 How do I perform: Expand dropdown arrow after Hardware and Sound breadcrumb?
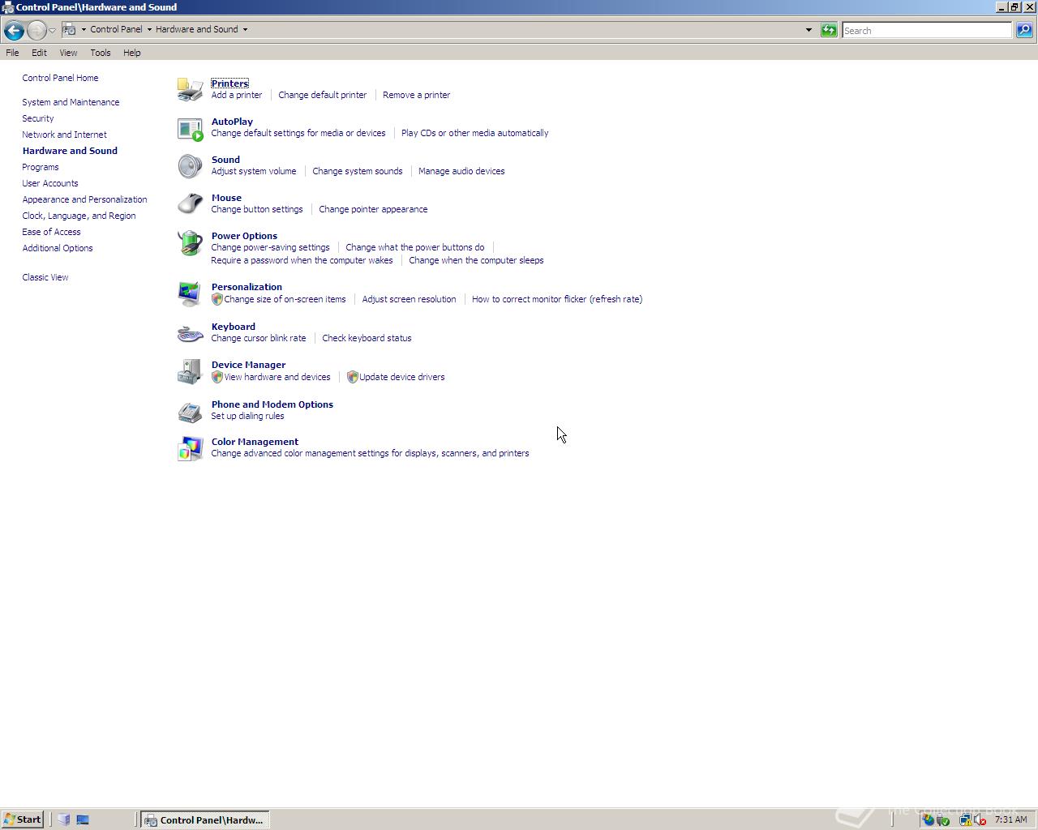coord(245,29)
